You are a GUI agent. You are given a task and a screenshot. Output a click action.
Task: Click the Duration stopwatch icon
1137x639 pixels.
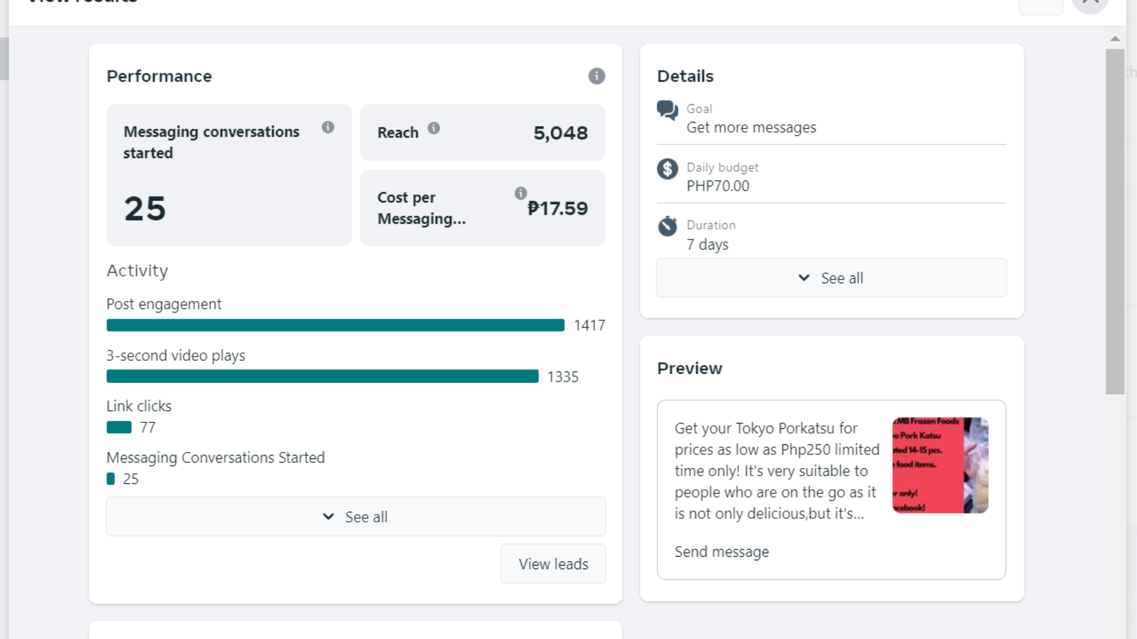(x=667, y=227)
